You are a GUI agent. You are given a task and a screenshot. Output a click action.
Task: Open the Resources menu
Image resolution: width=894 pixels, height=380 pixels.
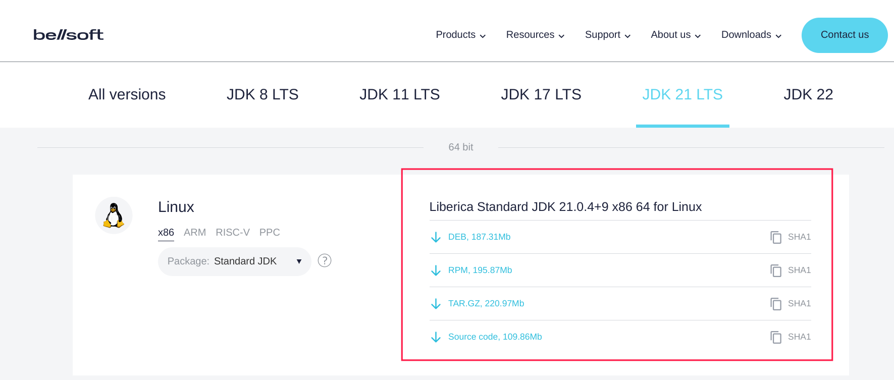point(535,34)
